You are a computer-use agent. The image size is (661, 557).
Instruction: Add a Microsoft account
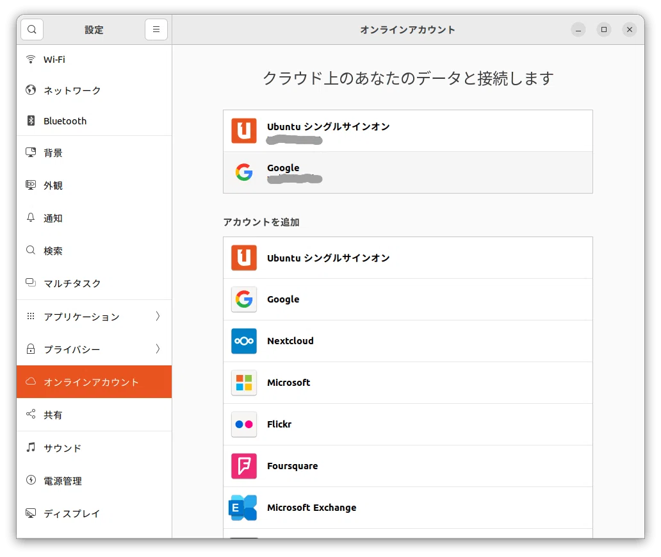click(407, 383)
